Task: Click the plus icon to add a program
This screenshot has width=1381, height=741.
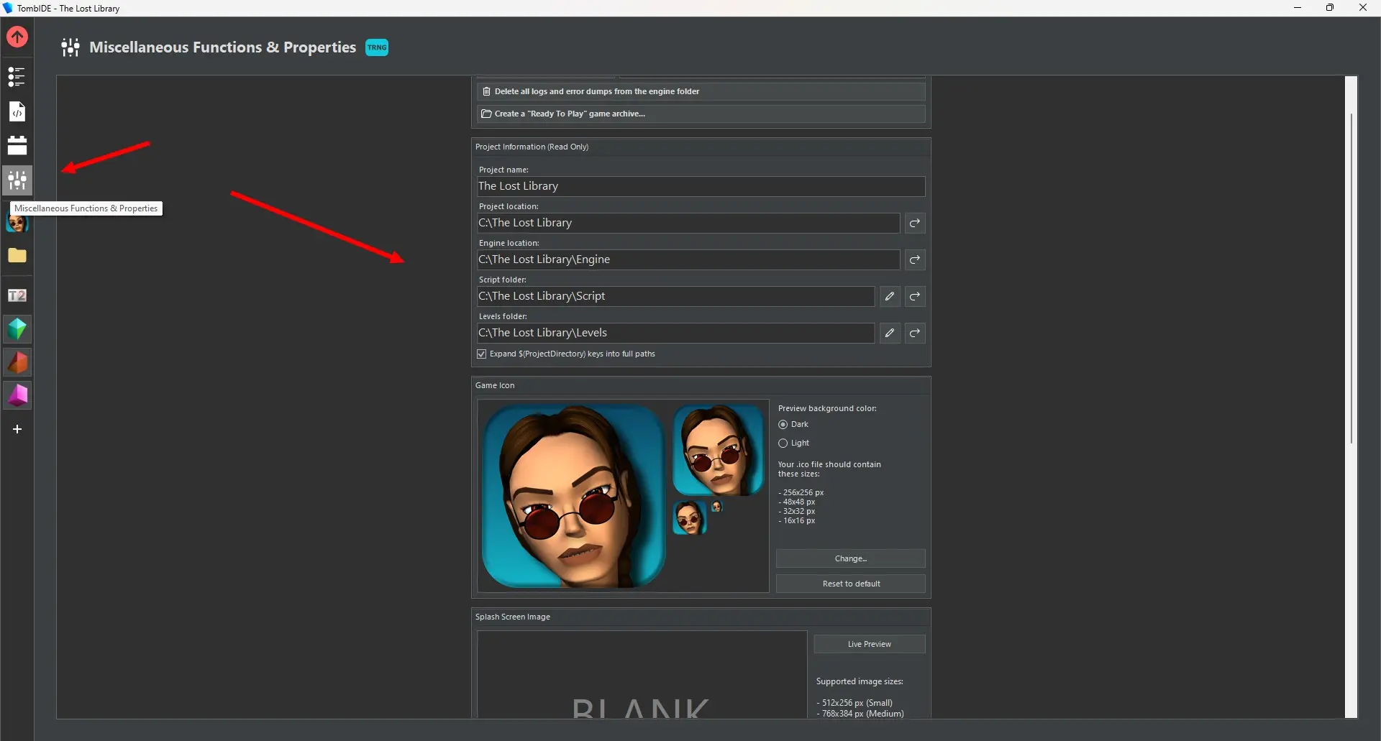Action: (17, 429)
